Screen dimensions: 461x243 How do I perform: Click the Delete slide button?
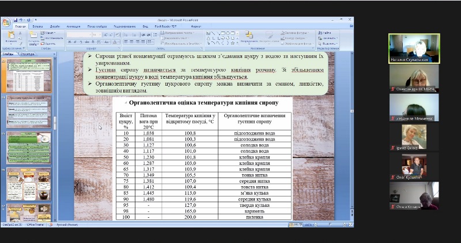click(50, 43)
